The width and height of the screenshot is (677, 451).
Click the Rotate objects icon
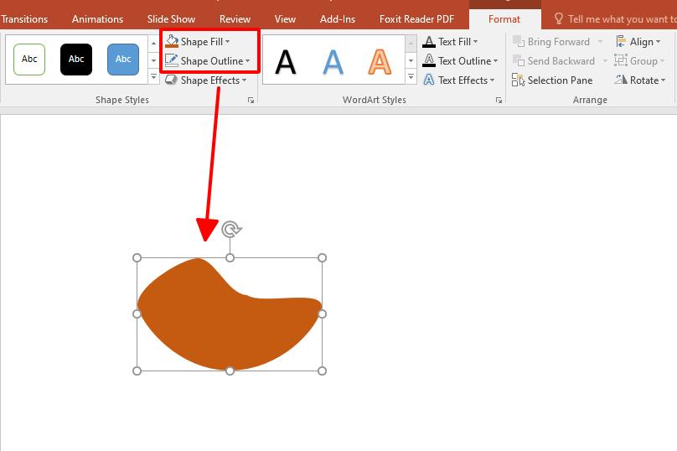[x=621, y=80]
